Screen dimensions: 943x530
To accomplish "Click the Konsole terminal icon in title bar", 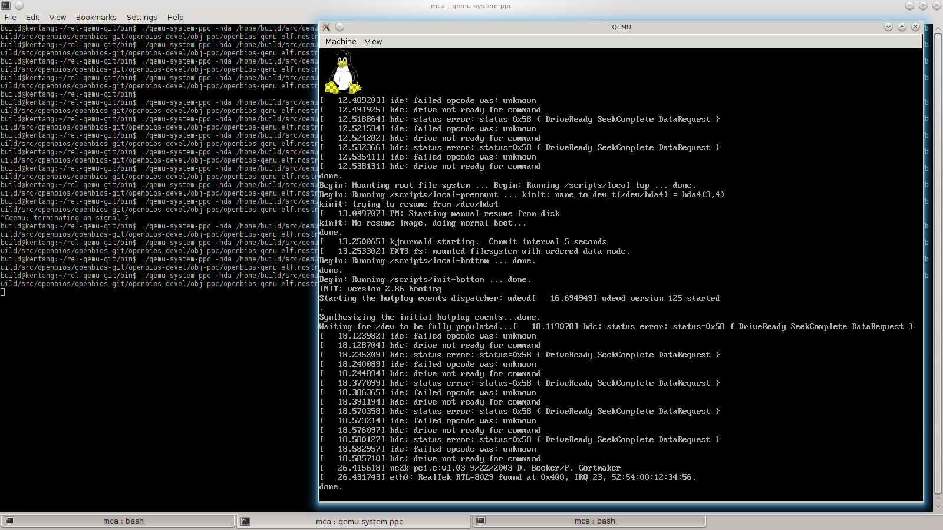I will pos(6,5).
